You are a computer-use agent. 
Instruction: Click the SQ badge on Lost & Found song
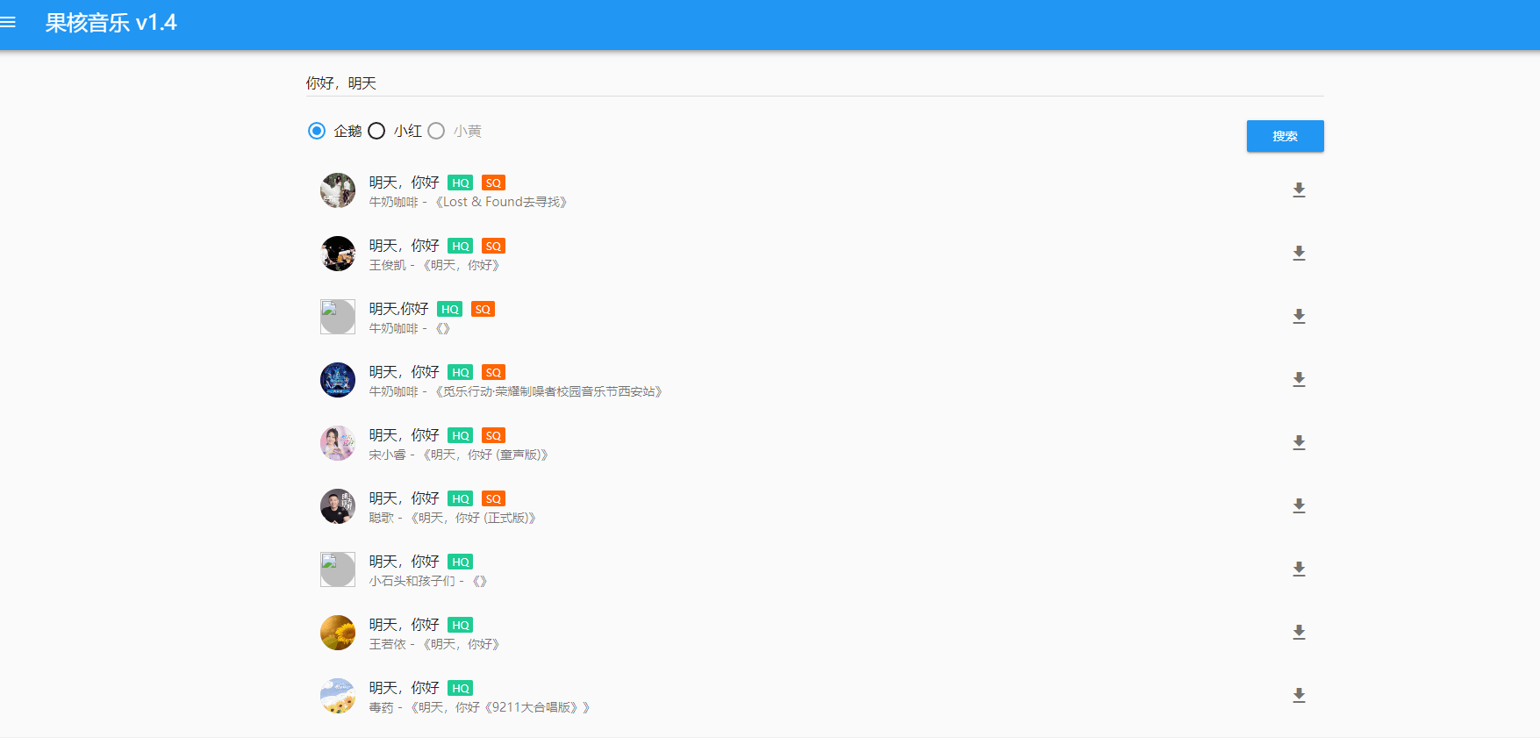pos(493,183)
